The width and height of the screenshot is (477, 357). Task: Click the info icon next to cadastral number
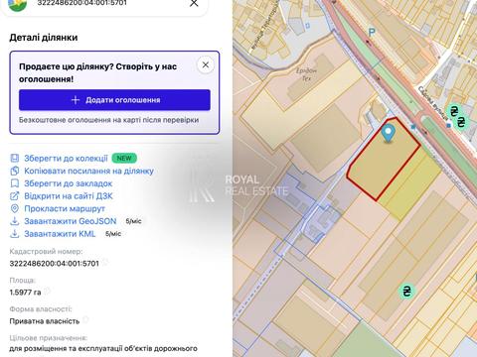pos(105,262)
